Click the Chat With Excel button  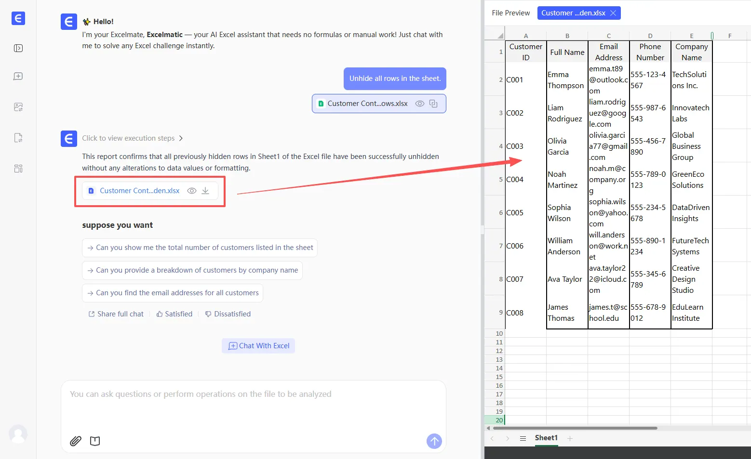[x=258, y=345]
